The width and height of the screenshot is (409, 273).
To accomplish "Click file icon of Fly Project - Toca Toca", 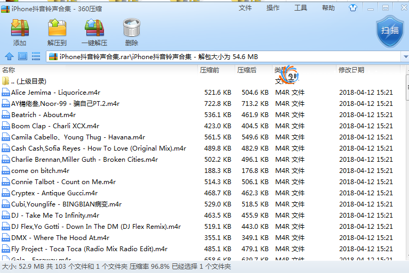I will point(6,249).
